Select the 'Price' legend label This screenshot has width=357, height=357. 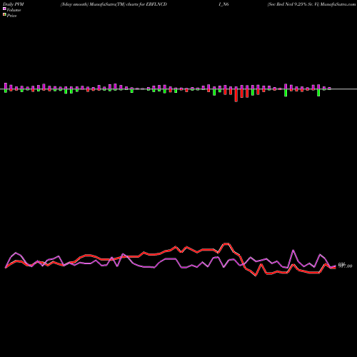11,16
